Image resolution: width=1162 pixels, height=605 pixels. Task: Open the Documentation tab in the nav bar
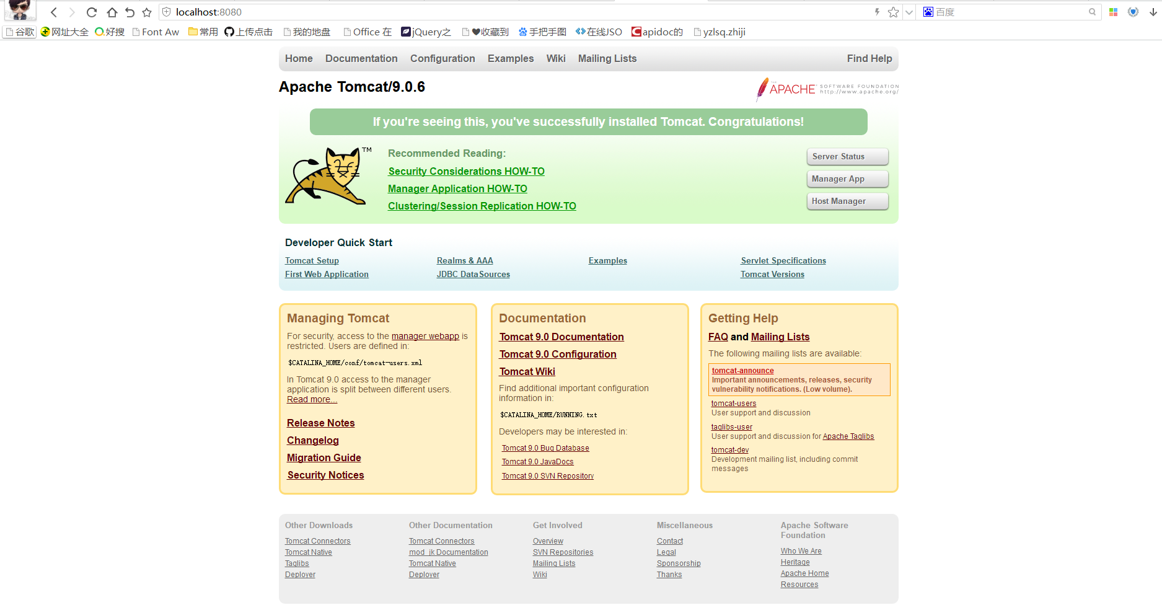361,58
